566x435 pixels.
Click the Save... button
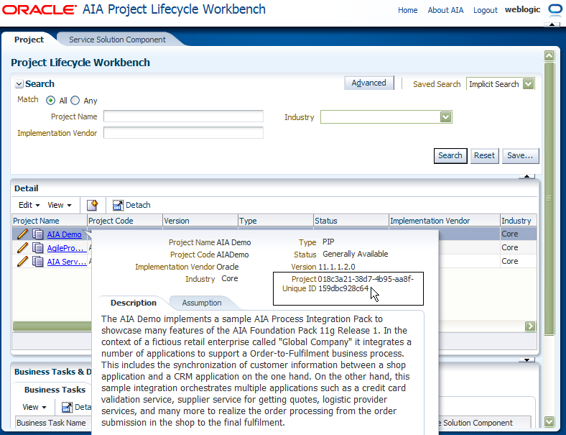520,156
